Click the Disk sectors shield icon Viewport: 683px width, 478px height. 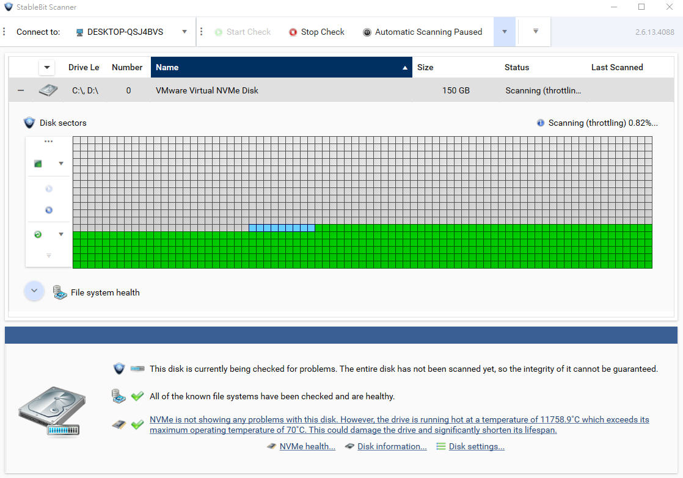point(29,123)
